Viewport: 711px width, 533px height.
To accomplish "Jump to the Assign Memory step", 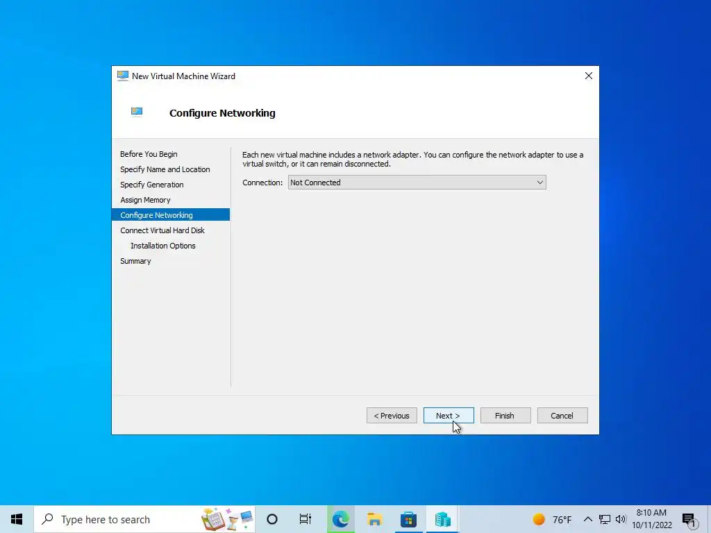I will [x=145, y=200].
